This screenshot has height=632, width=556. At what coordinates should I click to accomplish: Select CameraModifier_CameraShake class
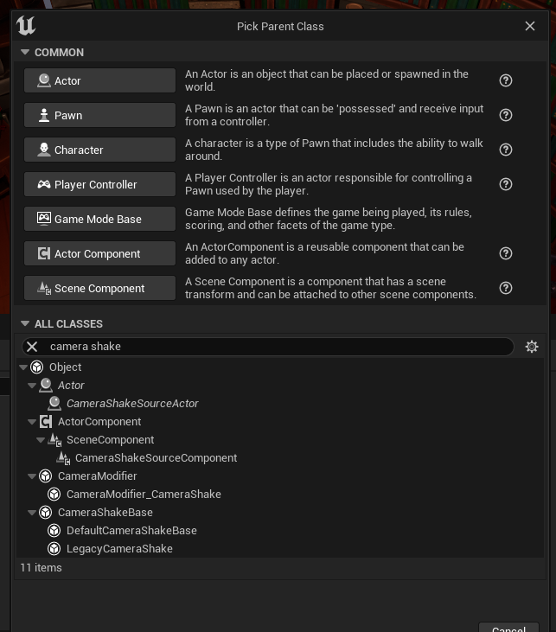tap(144, 495)
